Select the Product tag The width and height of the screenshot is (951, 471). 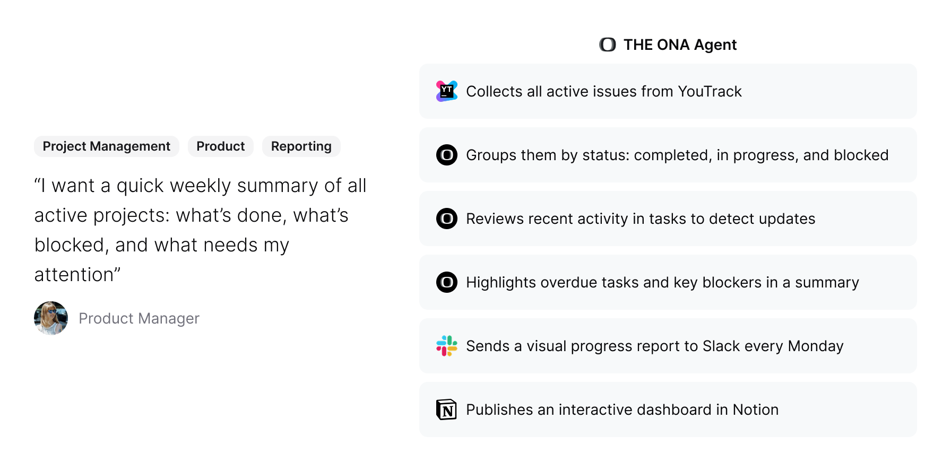[x=221, y=146]
